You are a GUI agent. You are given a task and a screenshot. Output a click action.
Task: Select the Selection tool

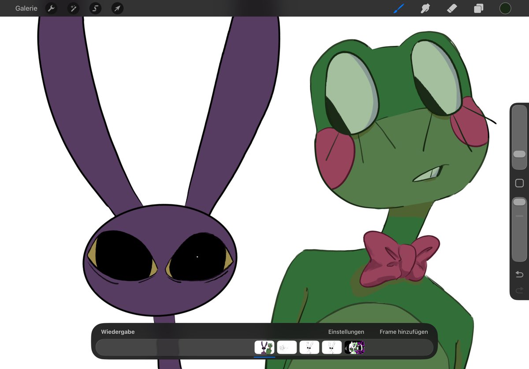point(95,8)
